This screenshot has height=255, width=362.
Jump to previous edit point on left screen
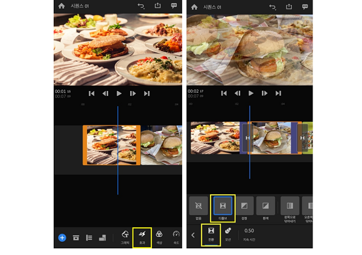click(x=92, y=93)
